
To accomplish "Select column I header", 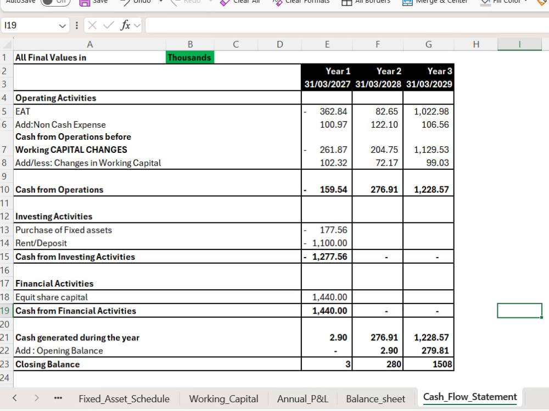I will pos(519,44).
